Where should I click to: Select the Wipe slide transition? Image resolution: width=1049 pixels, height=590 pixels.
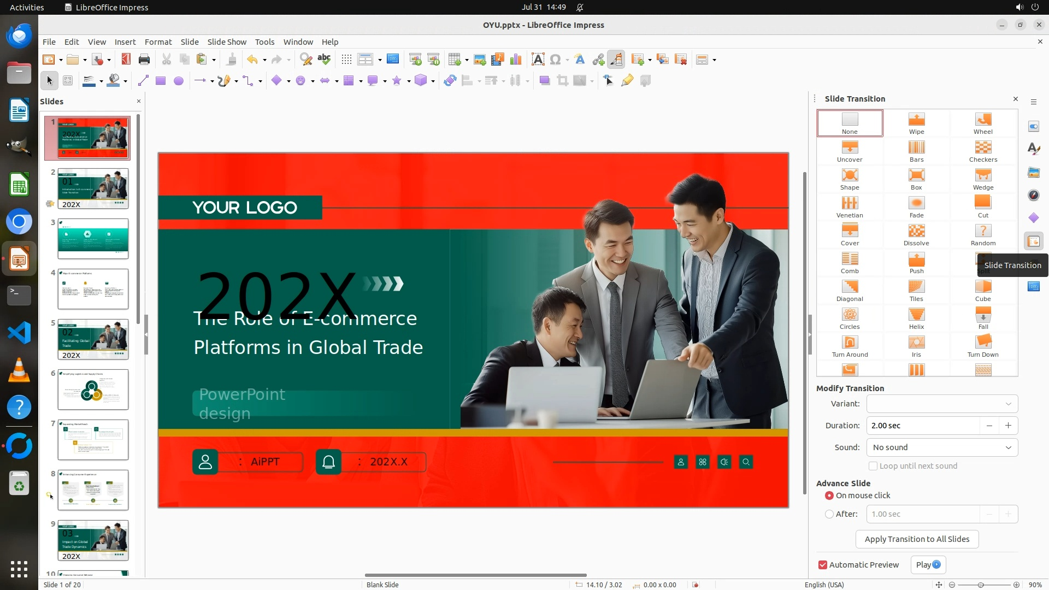coord(916,123)
